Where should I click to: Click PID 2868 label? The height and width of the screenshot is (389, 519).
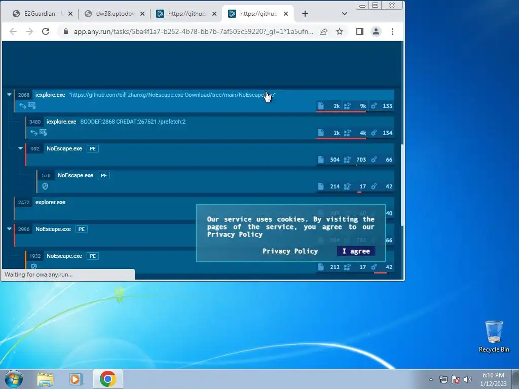(x=24, y=95)
